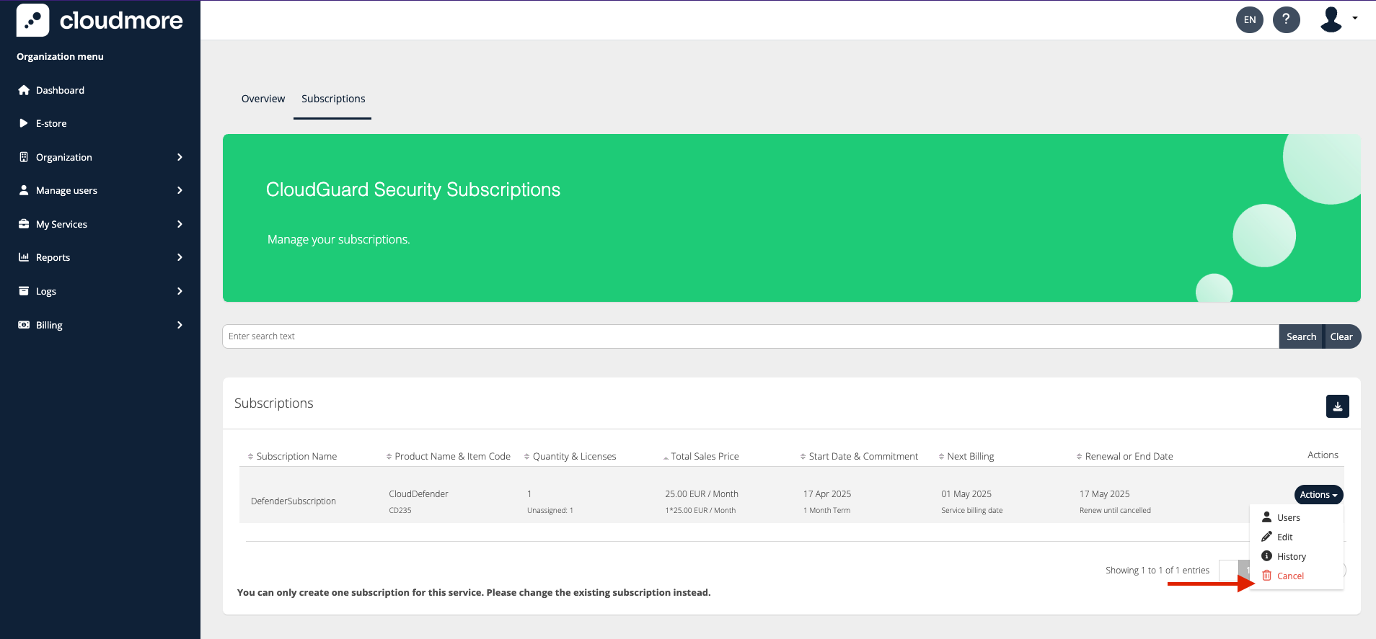This screenshot has width=1376, height=639.
Task: Click the Cloudmore logo icon
Action: click(33, 20)
